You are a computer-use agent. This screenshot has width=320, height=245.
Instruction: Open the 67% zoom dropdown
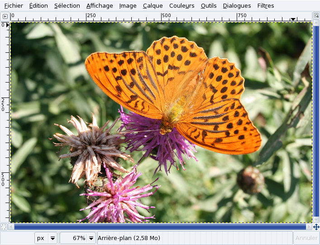point(77,238)
